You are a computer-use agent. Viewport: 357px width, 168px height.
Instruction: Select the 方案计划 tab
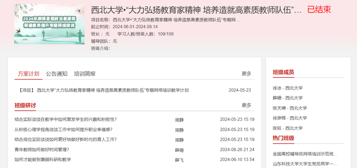click(x=29, y=74)
